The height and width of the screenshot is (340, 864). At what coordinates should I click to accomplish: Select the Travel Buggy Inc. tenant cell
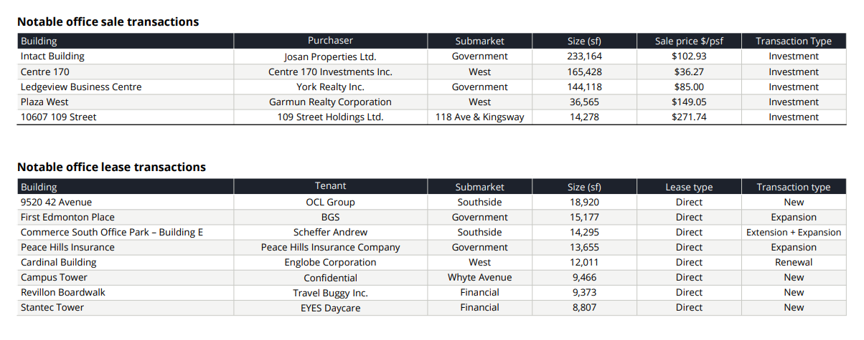pyautogui.click(x=330, y=293)
